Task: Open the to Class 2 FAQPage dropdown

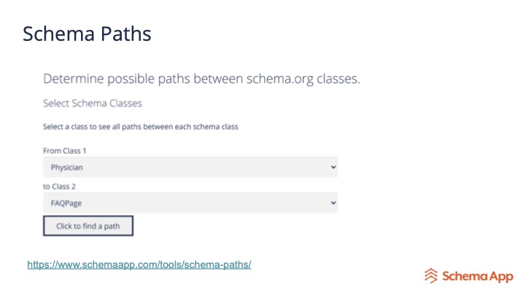Action: coord(190,202)
